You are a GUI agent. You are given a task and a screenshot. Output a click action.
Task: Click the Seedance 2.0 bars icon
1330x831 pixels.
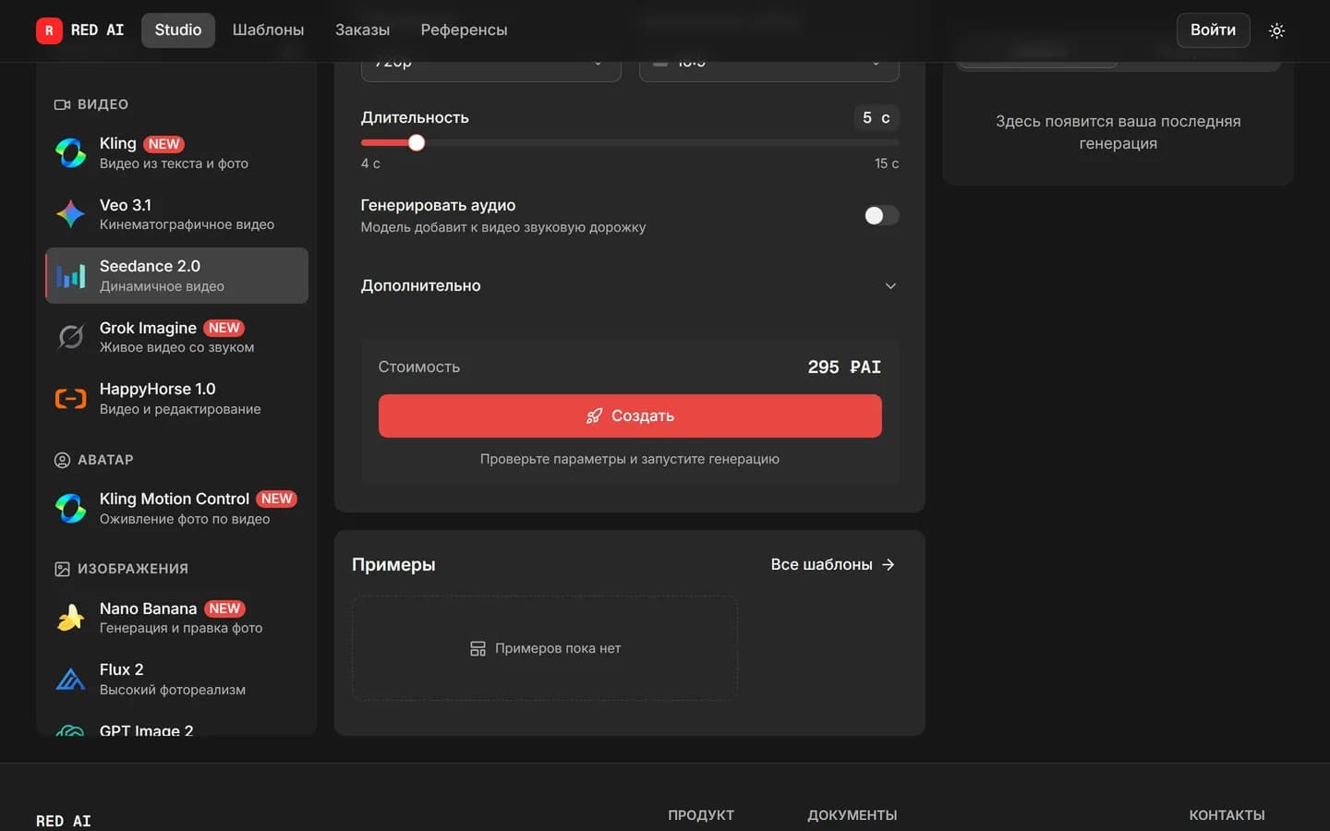(70, 275)
